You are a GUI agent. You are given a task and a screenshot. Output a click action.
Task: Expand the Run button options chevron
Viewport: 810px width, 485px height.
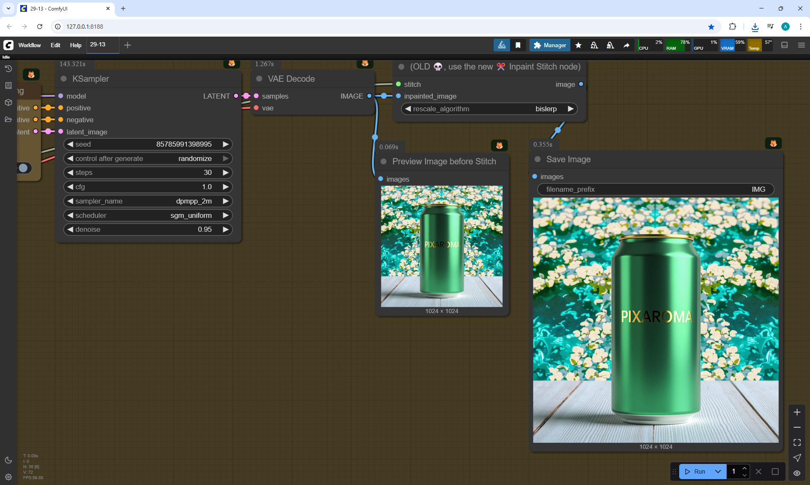click(718, 472)
